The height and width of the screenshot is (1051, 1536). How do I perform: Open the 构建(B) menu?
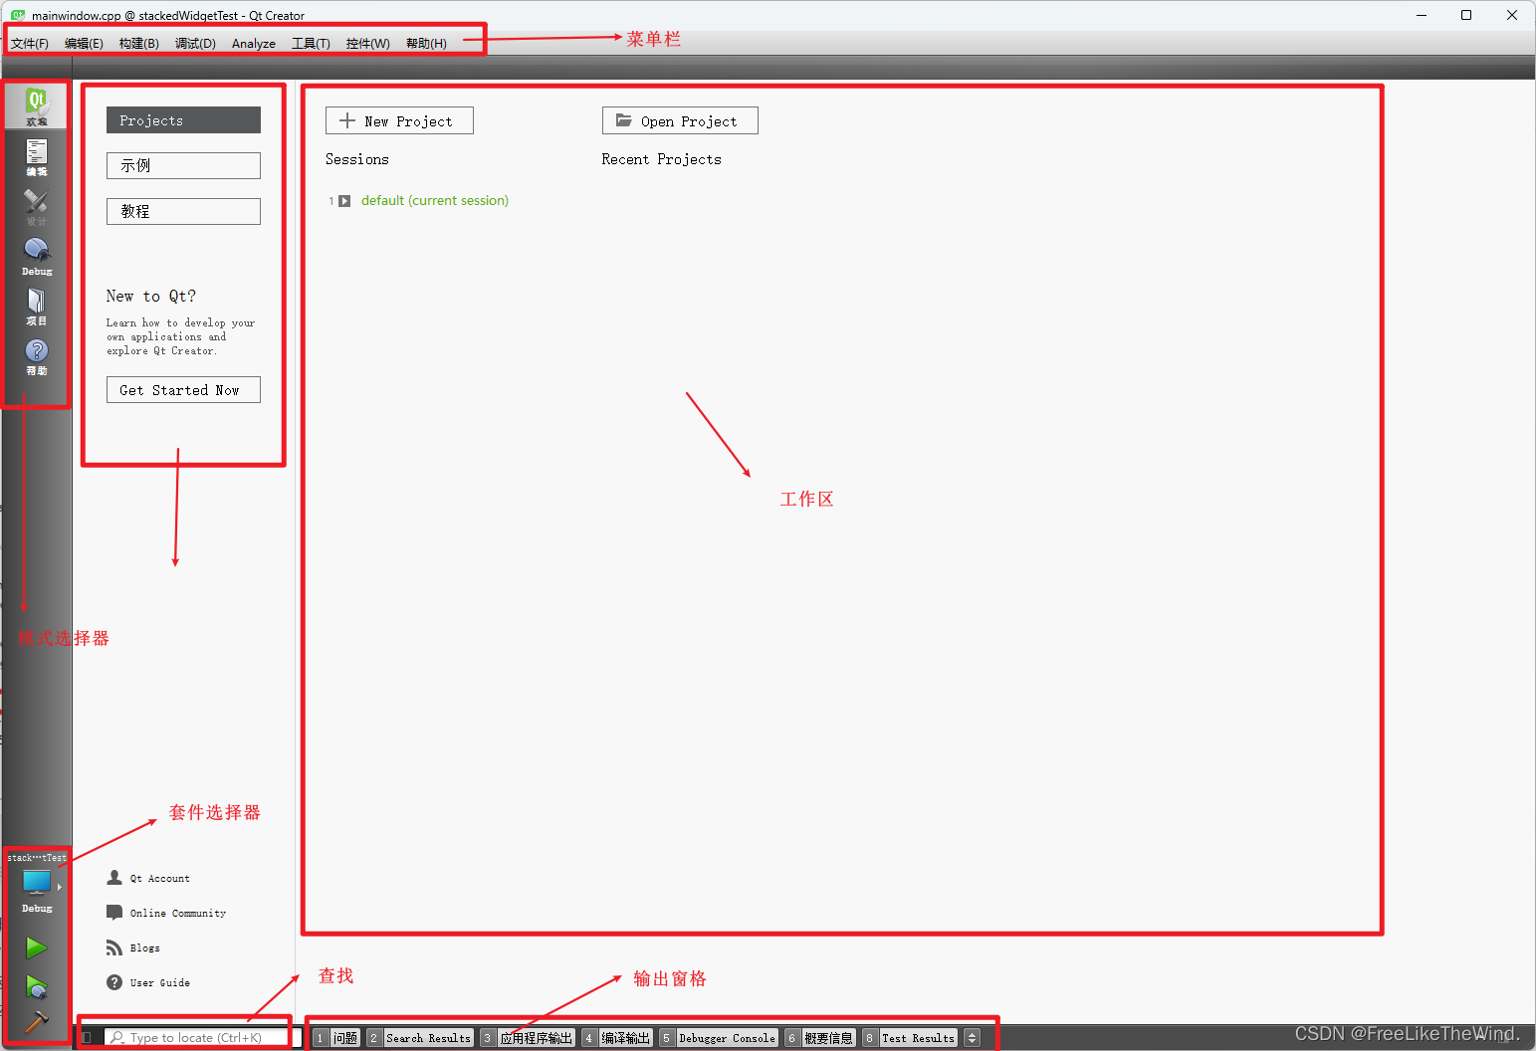139,44
